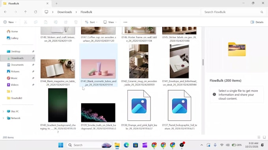Click the Rename toolbar icon
The image size is (268, 150).
[x=56, y=22]
